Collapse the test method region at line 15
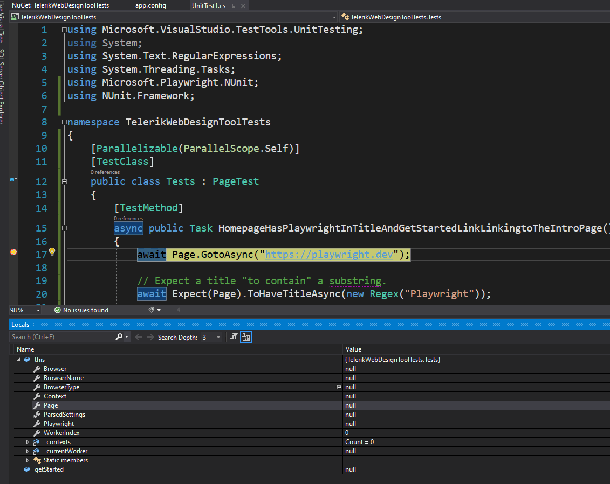This screenshot has width=610, height=484. [64, 228]
